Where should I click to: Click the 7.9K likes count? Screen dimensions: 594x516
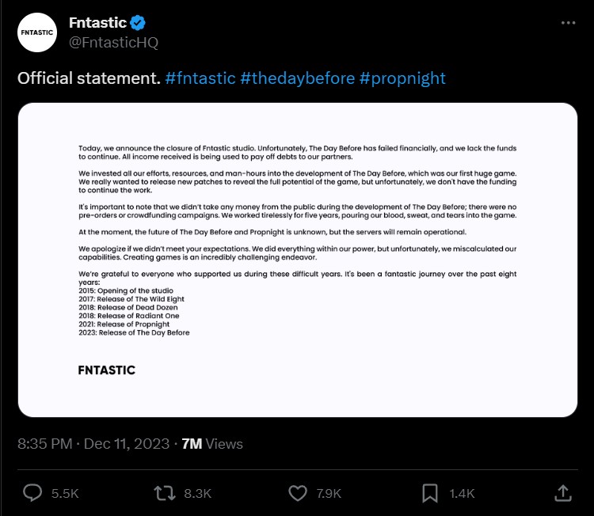pyautogui.click(x=327, y=493)
